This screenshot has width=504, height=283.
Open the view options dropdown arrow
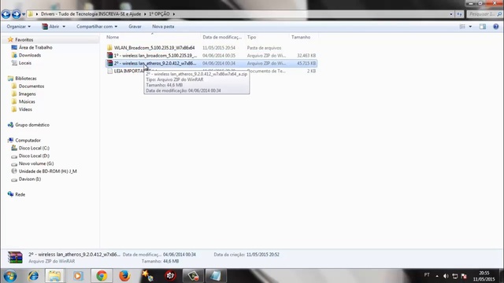470,27
